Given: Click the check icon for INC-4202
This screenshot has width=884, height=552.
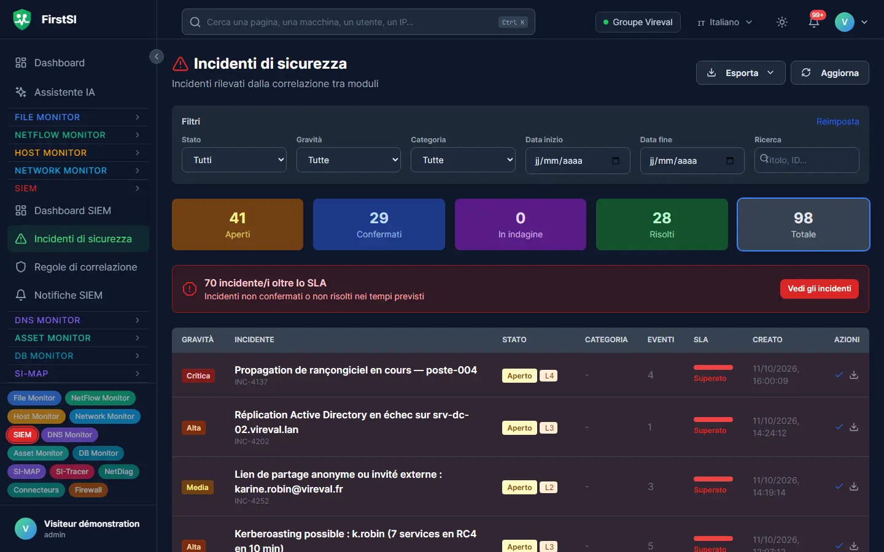Looking at the screenshot, I should [839, 427].
